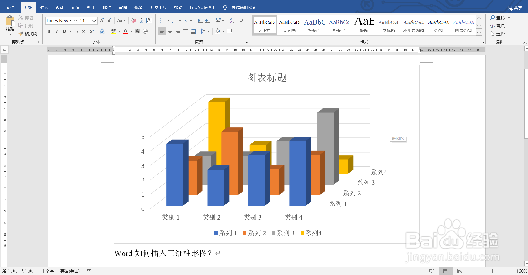Open the multilevel list dropdown
This screenshot has height=275, width=528.
(191, 20)
